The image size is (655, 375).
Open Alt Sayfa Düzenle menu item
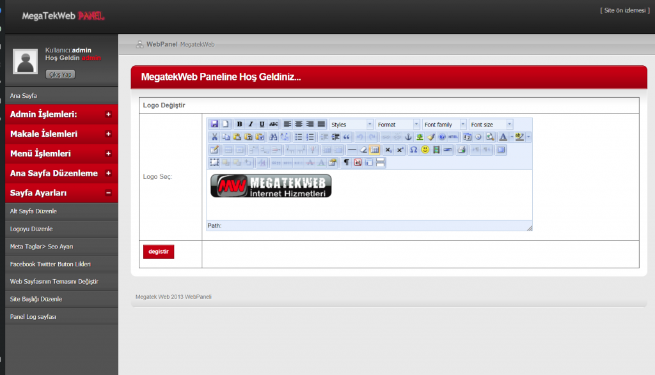coord(62,211)
